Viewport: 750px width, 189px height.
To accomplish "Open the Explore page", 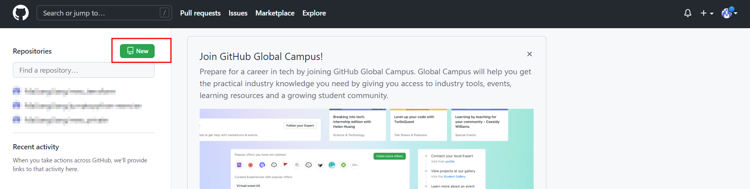I will [314, 13].
